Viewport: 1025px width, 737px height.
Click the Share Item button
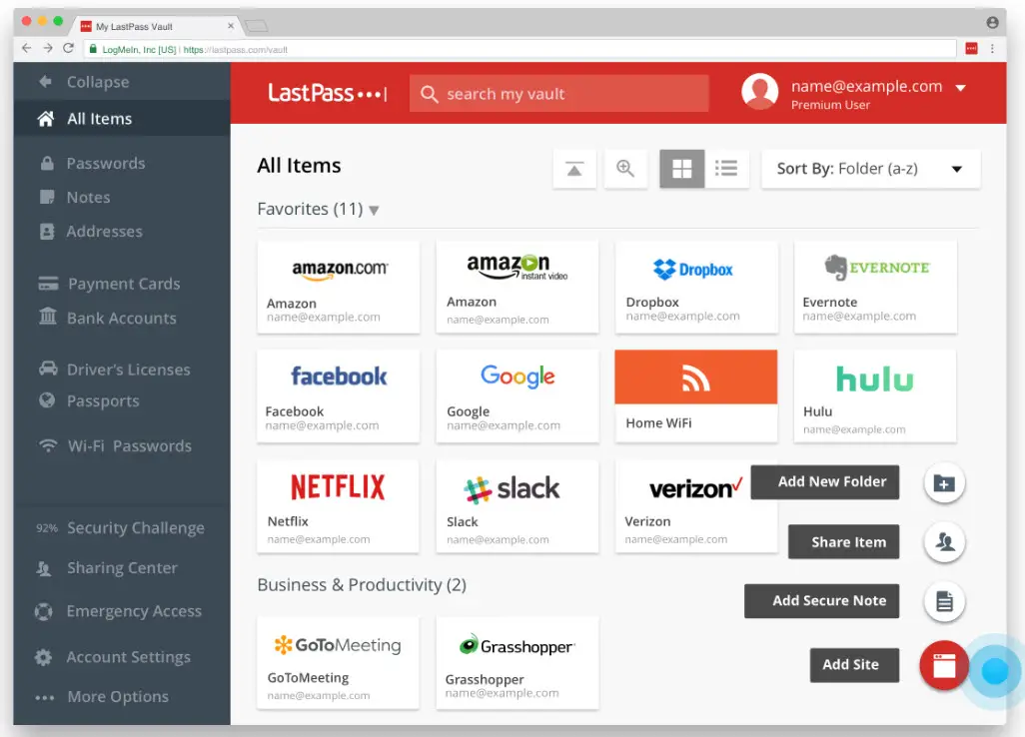click(844, 541)
